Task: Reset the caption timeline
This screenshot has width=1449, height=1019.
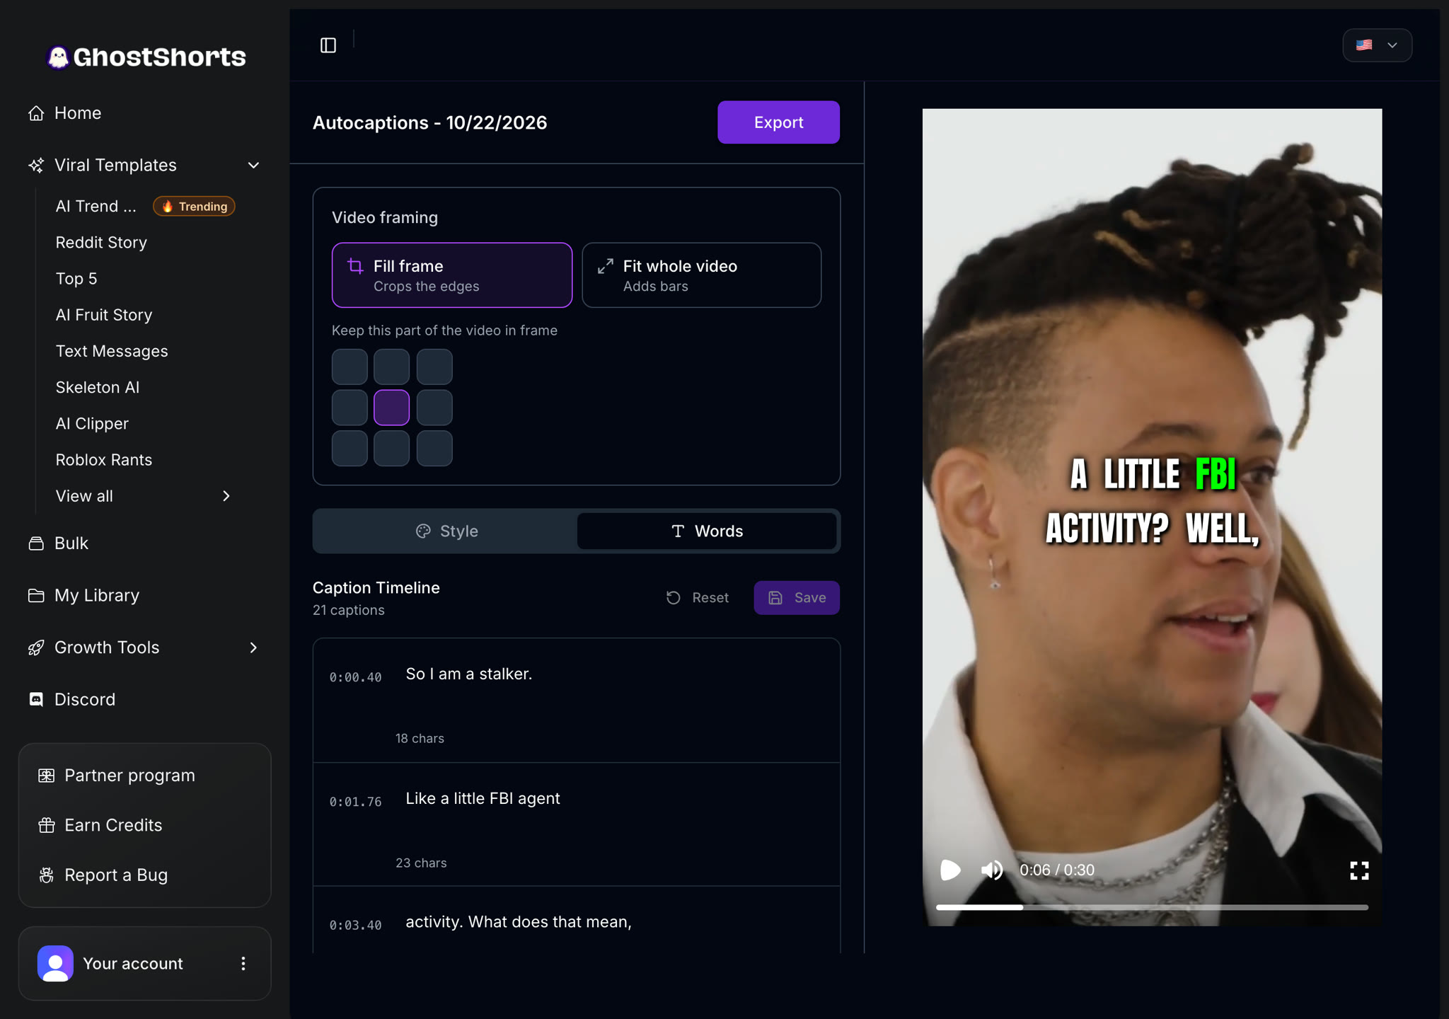Action: [x=698, y=598]
